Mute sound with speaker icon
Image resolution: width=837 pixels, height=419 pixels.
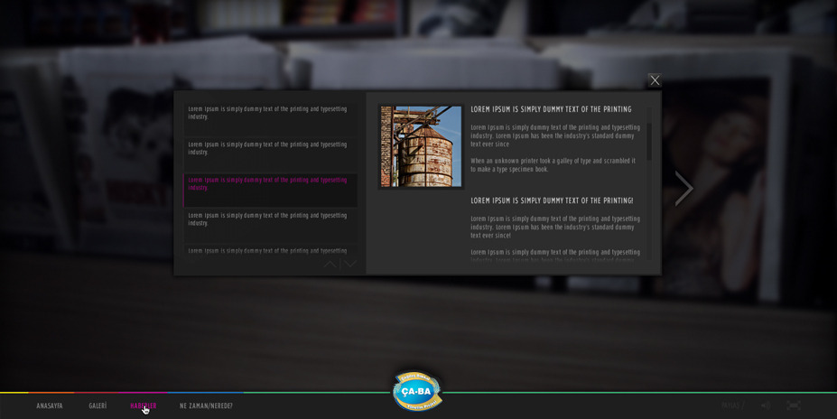coord(765,405)
